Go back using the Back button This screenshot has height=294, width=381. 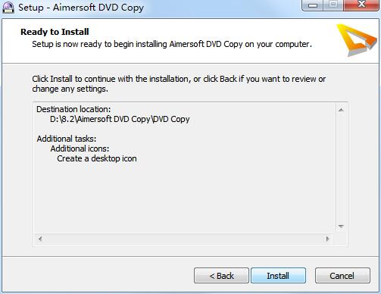point(221,276)
